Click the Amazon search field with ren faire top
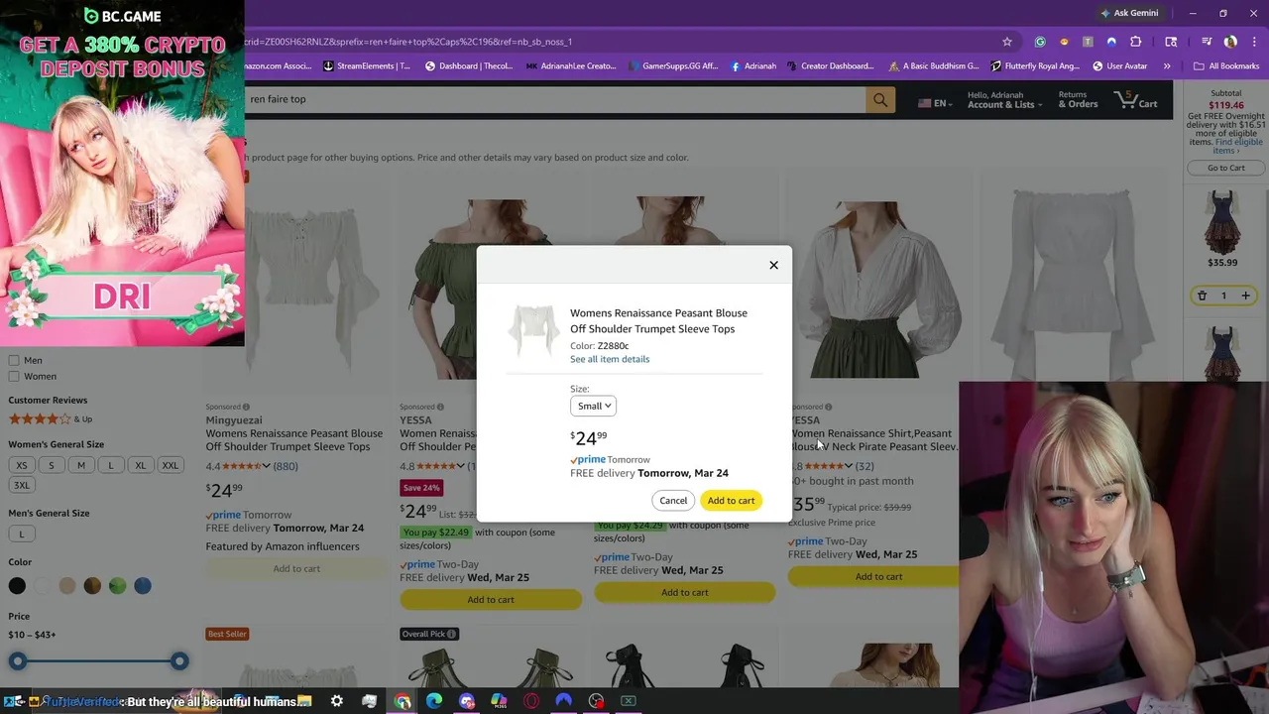This screenshot has height=714, width=1269. click(x=555, y=99)
